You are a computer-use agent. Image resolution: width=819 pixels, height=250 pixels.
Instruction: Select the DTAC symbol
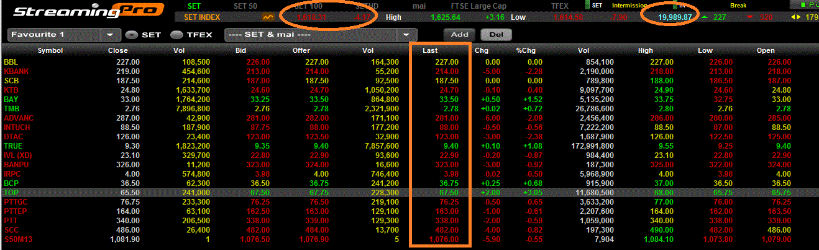13,137
